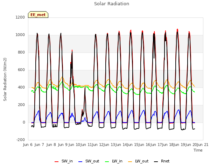Click the 600 y-axis tick label
This screenshot has width=224, height=168.
21,70
